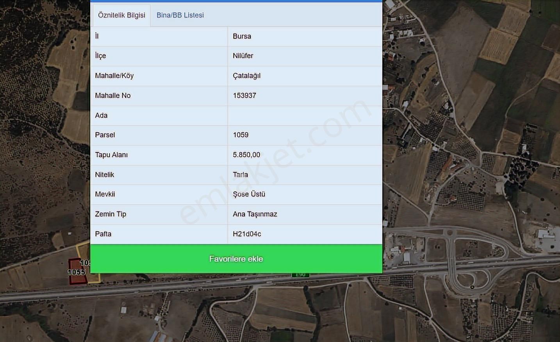Click the Tapu Alanı value 5.850,00
560x342 pixels.
(246, 155)
